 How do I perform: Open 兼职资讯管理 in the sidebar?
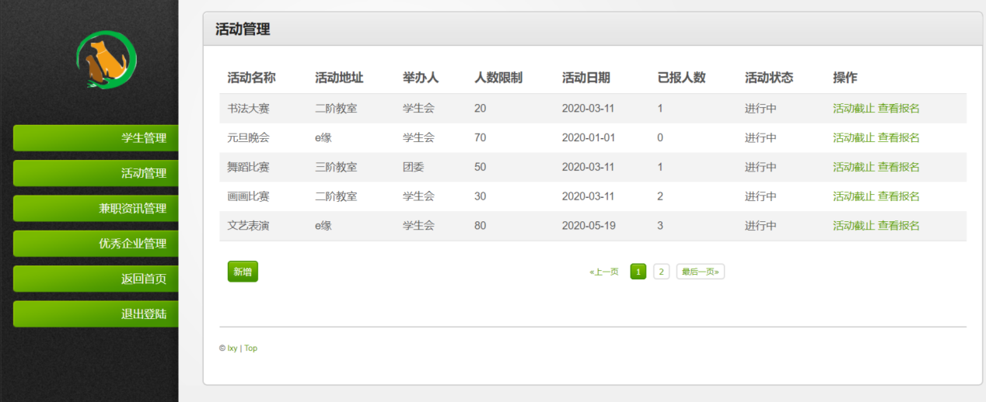click(x=96, y=208)
